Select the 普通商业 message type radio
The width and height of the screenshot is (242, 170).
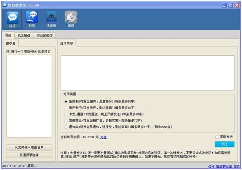66,120
